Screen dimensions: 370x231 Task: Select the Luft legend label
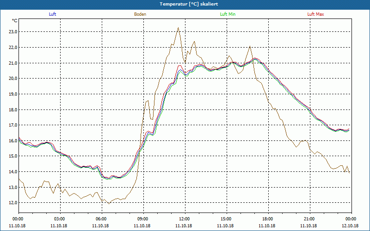click(52, 14)
